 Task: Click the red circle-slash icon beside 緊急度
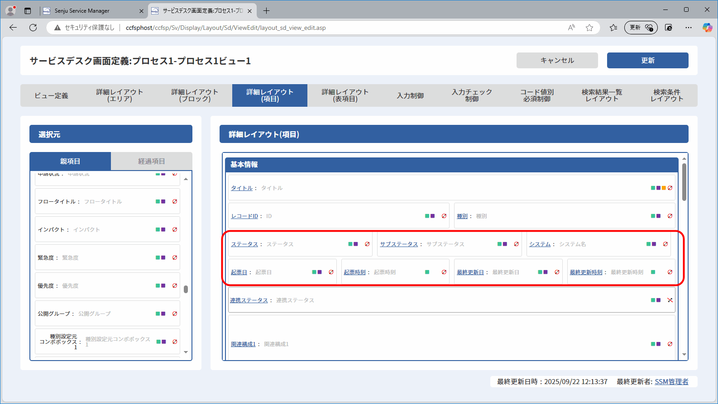click(x=175, y=257)
